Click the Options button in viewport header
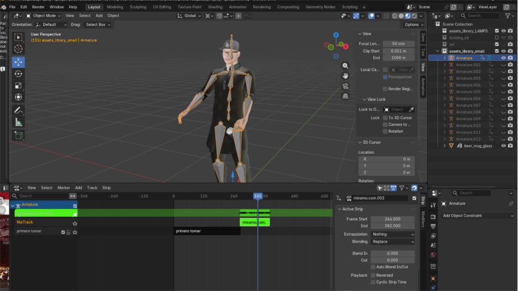 click(413, 24)
